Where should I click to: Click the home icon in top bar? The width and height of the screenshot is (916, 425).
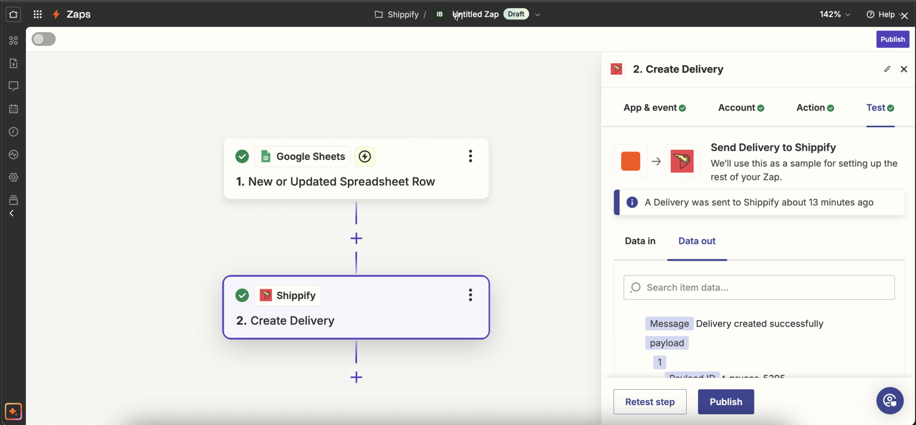point(13,14)
